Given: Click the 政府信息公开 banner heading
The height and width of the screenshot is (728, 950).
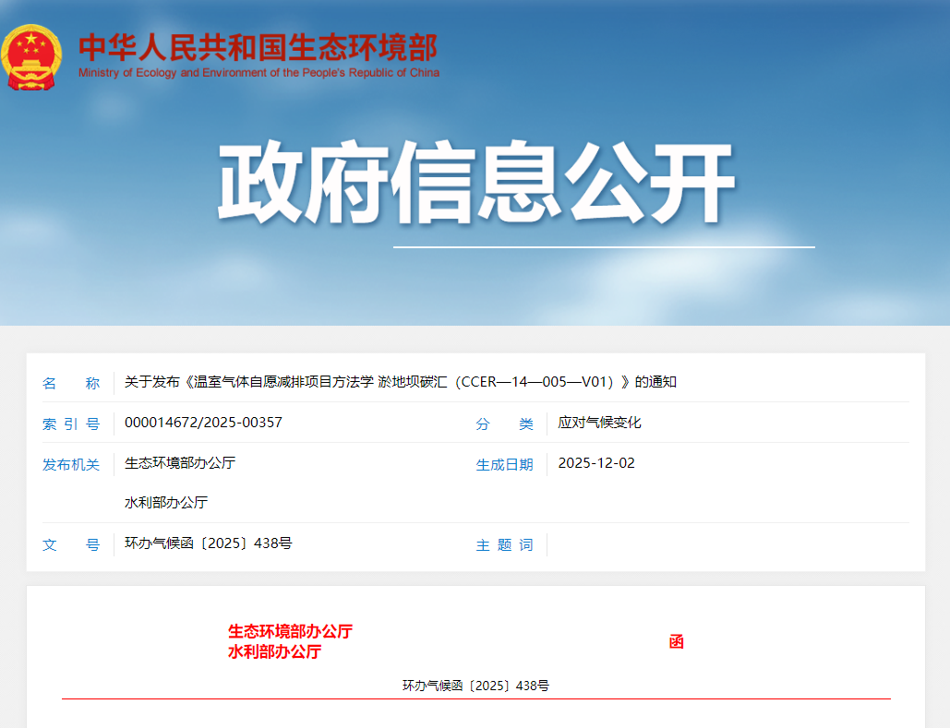Looking at the screenshot, I should 475,183.
